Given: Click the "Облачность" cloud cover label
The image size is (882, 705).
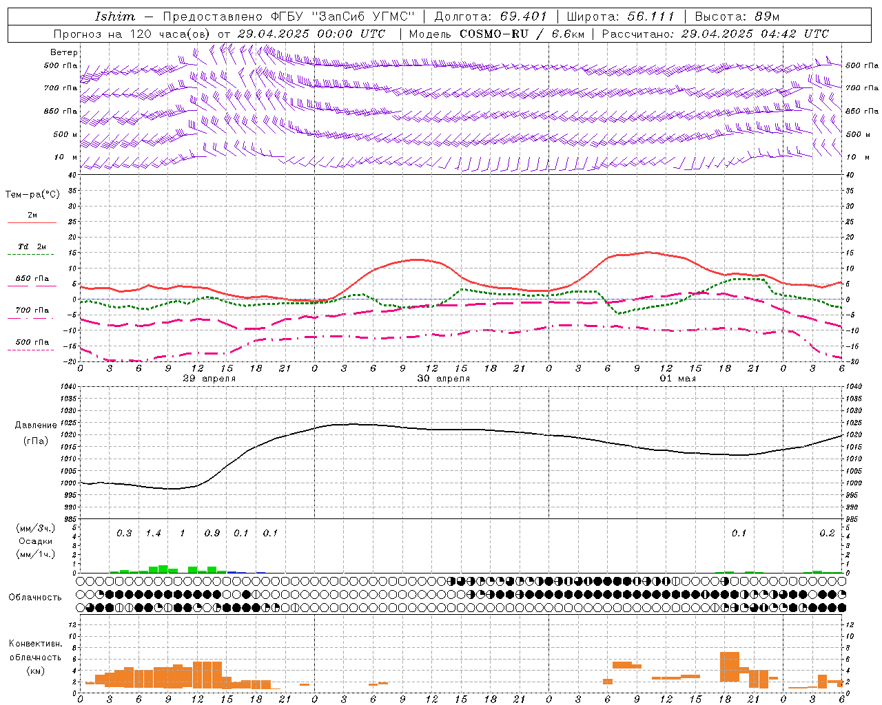Looking at the screenshot, I should [x=35, y=598].
